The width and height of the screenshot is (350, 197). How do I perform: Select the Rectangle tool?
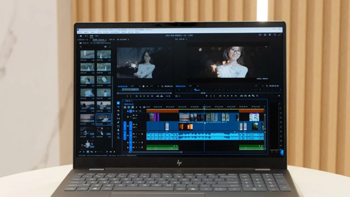pyautogui.click(x=118, y=126)
